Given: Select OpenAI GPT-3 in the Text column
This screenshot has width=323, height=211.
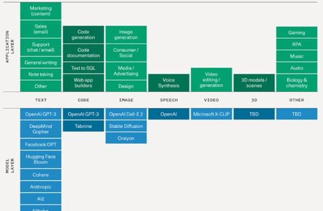Looking at the screenshot, I should [40, 114].
